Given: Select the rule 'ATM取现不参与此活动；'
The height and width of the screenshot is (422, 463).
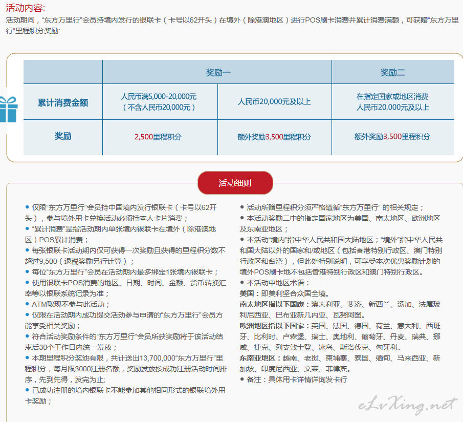Looking at the screenshot, I should pos(68,304).
